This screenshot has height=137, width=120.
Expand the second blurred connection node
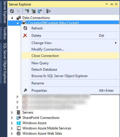pyautogui.click(x=17, y=102)
